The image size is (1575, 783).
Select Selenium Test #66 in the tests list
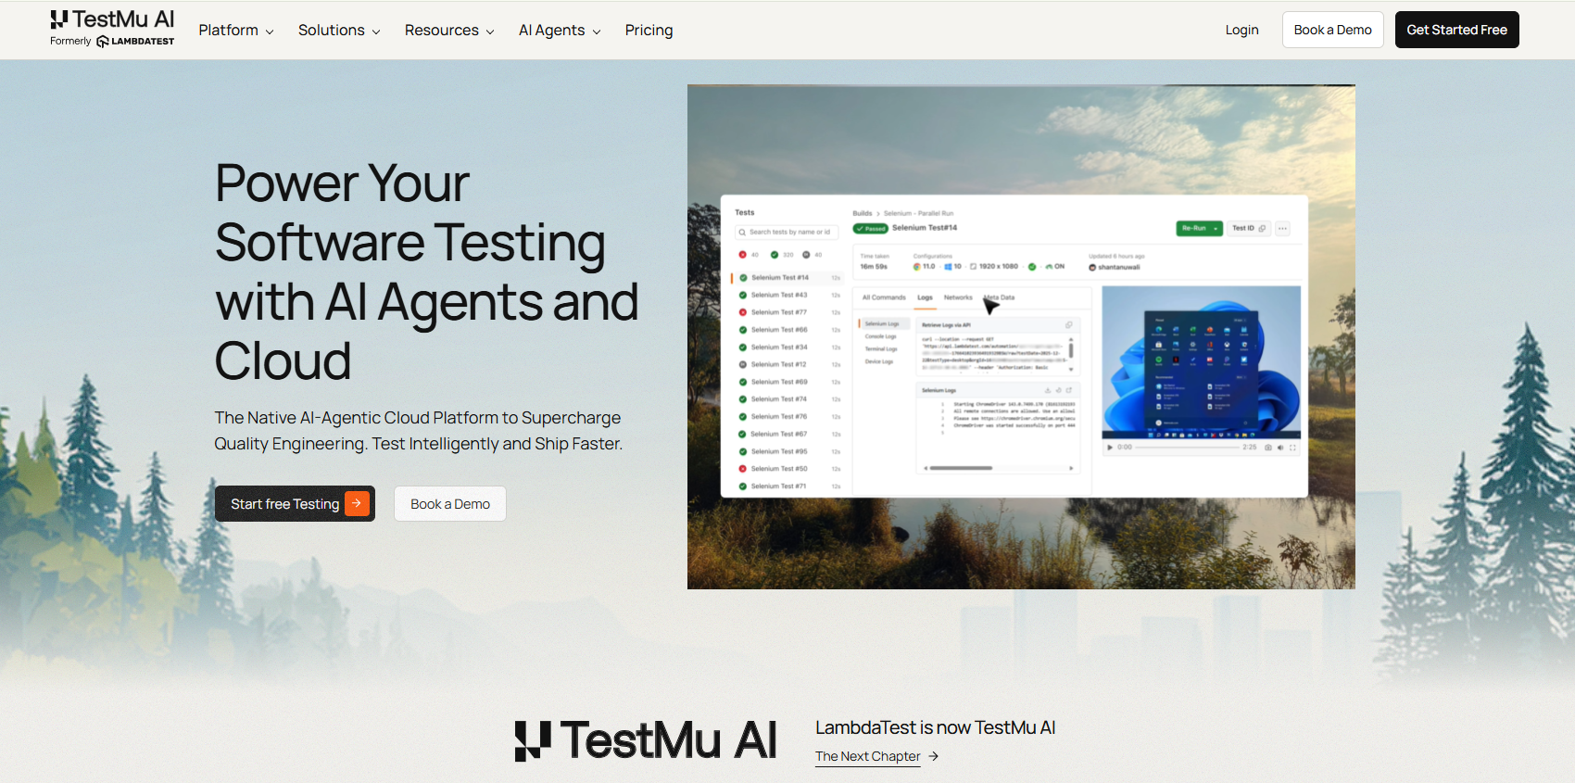(787, 330)
